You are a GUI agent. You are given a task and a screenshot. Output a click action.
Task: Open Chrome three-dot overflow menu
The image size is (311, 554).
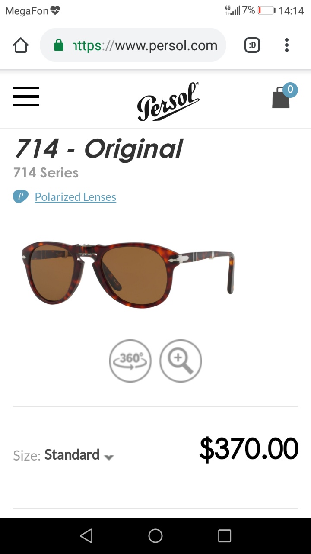286,45
